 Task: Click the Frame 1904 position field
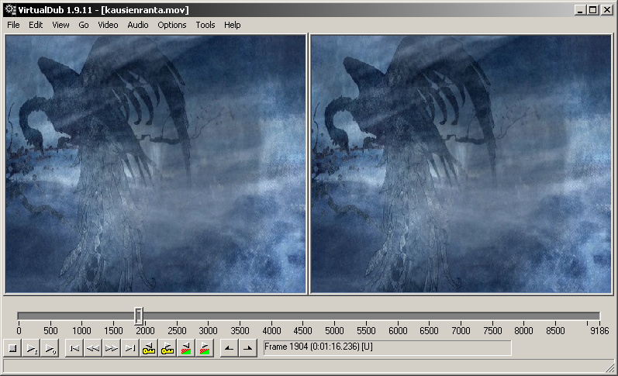coord(388,348)
